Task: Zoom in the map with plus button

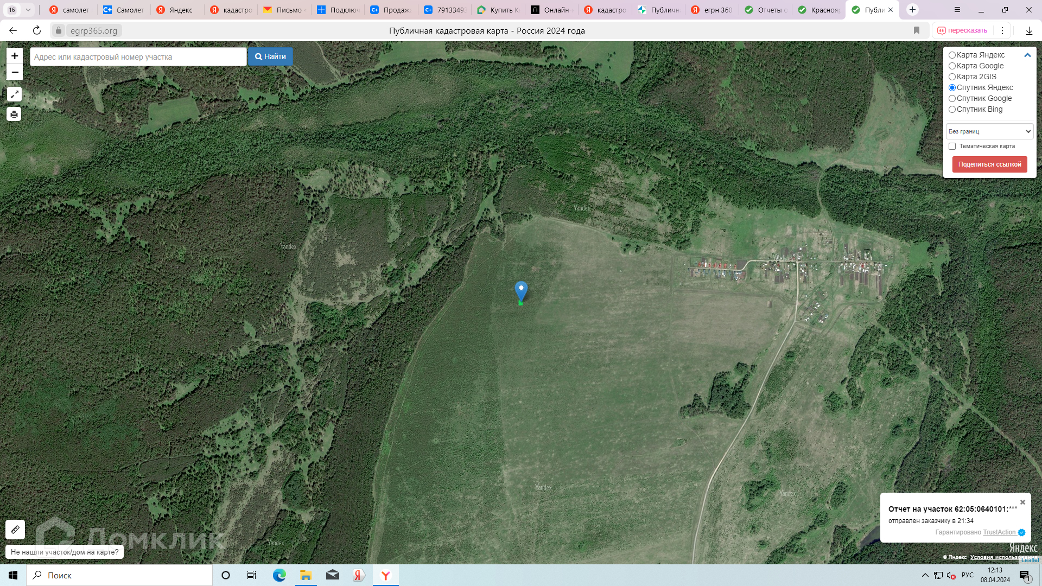Action: tap(15, 56)
